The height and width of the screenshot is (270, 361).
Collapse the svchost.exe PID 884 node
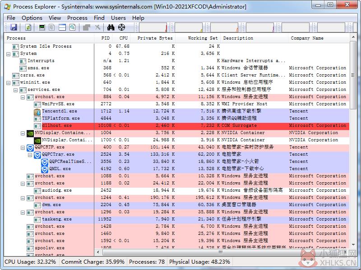coord(23,97)
